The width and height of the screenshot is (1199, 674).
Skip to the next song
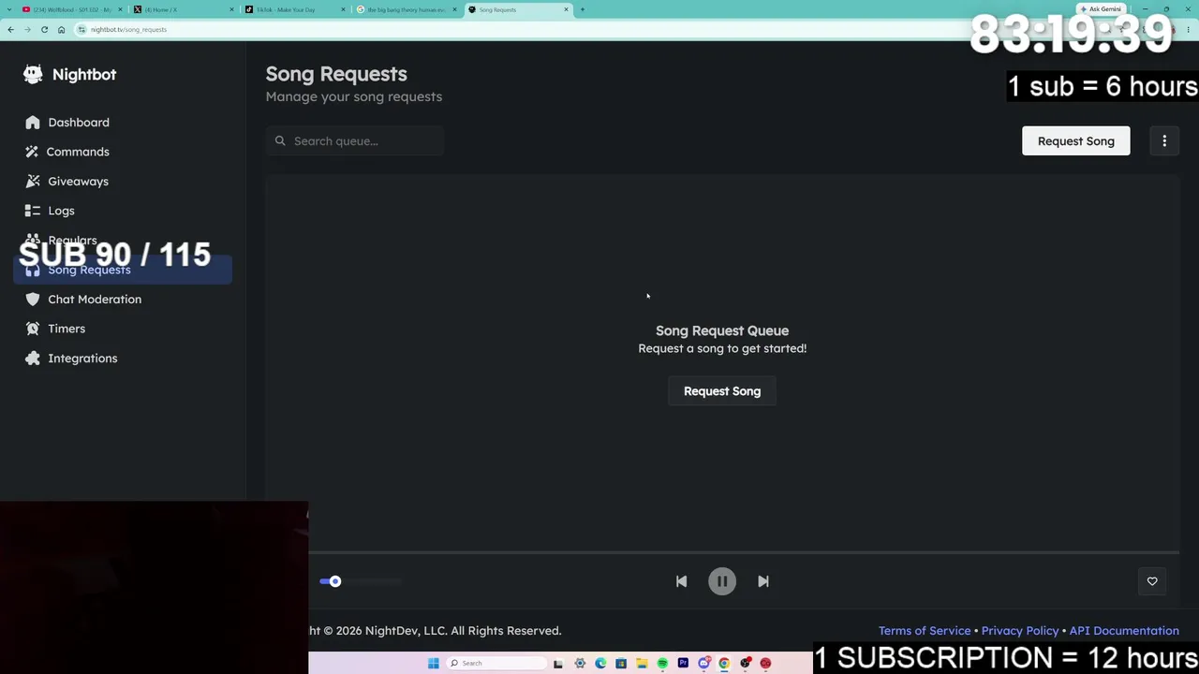[763, 581]
